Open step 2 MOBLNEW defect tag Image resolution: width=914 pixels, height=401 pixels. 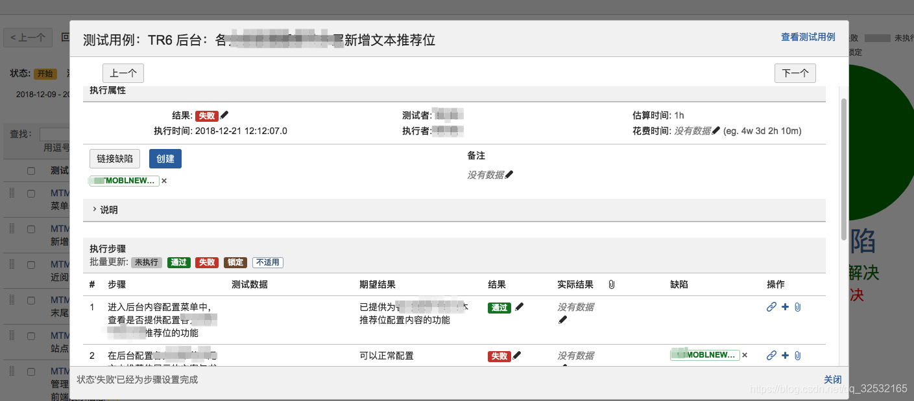[x=705, y=355]
